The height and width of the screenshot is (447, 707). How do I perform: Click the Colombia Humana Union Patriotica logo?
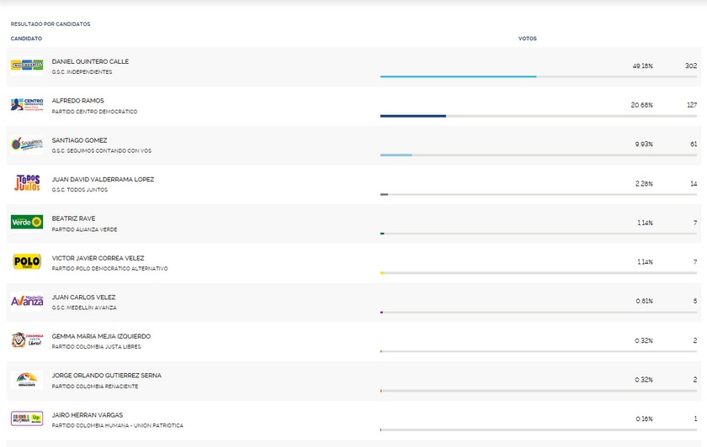coord(27,418)
